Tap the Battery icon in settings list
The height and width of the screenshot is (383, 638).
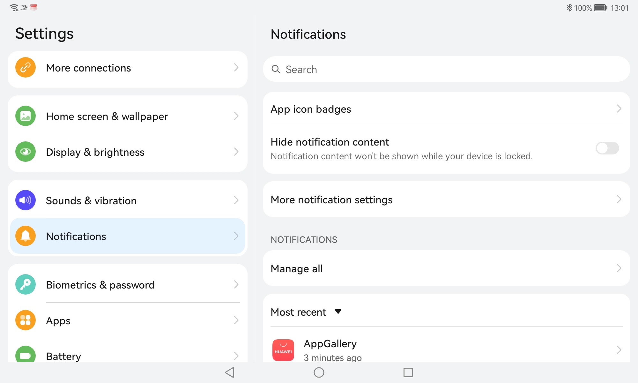point(26,355)
